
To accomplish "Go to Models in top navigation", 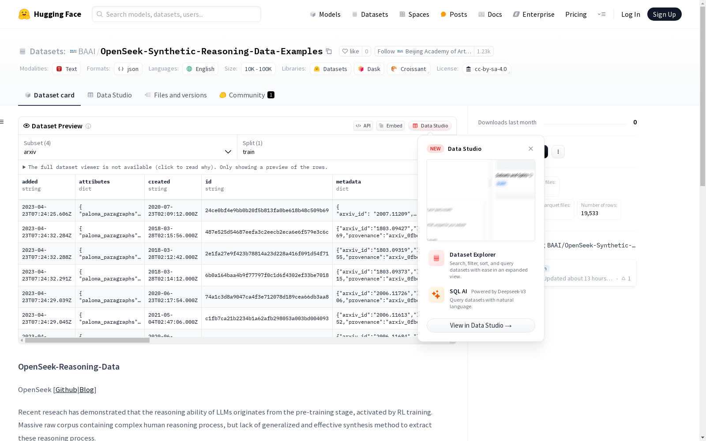I will 325,14.
